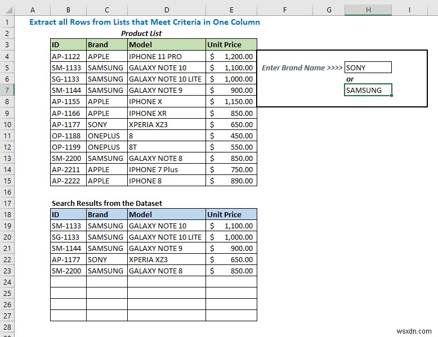Click SM-2200 in the Product List
438x337 pixels.
tap(69, 158)
